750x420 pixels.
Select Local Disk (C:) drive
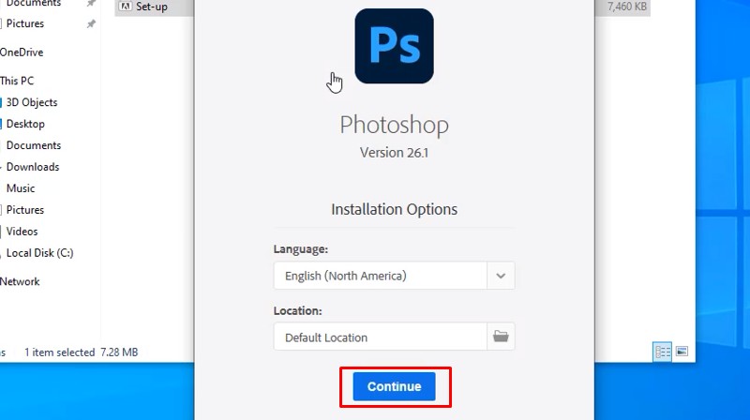tap(39, 253)
